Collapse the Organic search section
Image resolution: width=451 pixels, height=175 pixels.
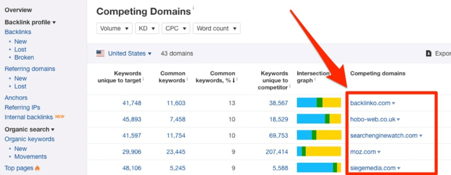pyautogui.click(x=30, y=129)
